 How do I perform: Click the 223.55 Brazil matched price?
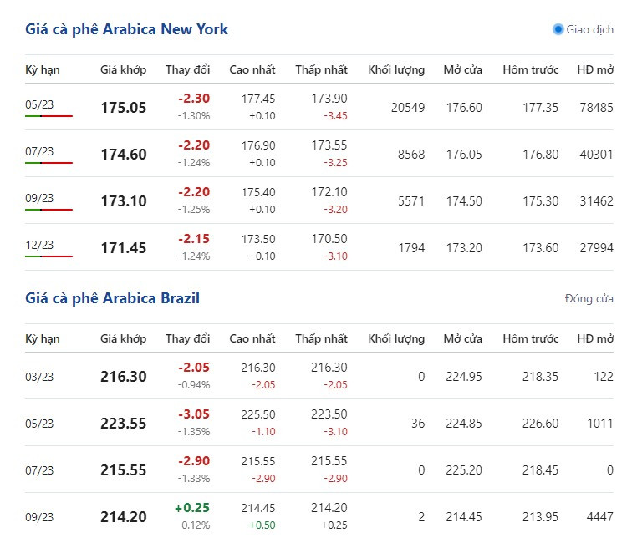point(124,424)
